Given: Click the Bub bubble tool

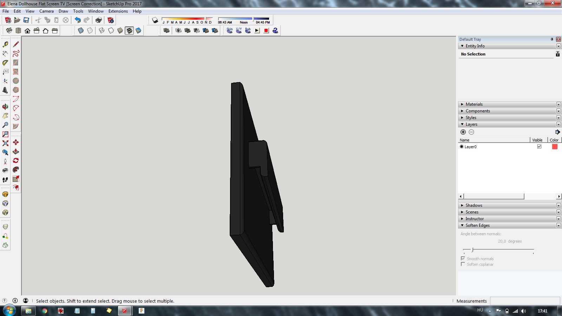Looking at the screenshot, I should (248, 31).
